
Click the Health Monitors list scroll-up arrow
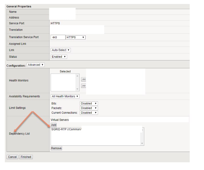(x=77, y=76)
